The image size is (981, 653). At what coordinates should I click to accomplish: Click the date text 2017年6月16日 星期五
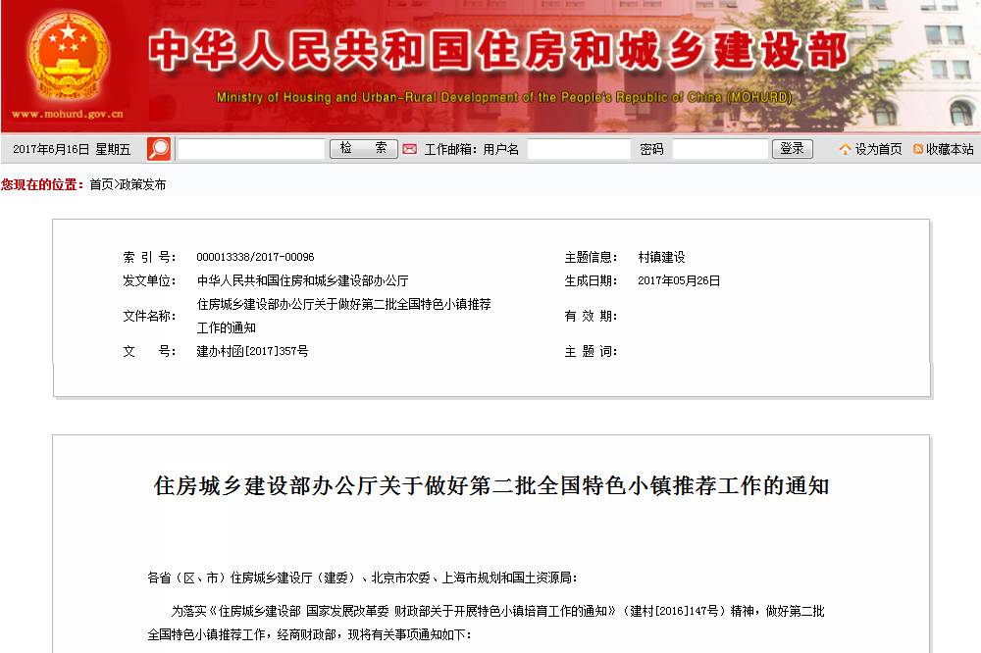coord(72,149)
